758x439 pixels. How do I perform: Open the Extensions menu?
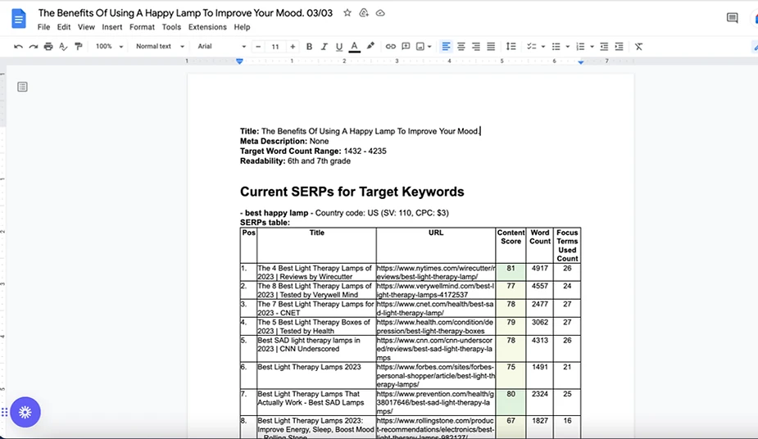coord(207,27)
